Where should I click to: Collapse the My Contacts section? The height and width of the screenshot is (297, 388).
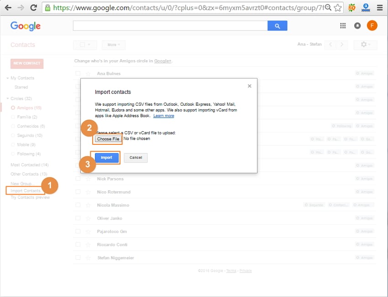(x=8, y=78)
